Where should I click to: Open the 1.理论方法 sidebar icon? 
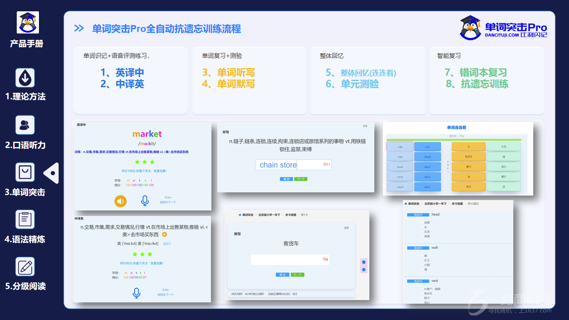25,78
